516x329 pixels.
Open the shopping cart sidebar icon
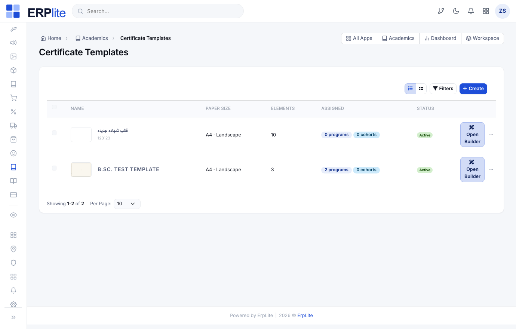tap(13, 98)
